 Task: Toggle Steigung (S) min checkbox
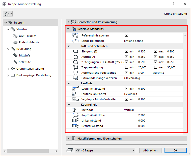coord(127,51)
